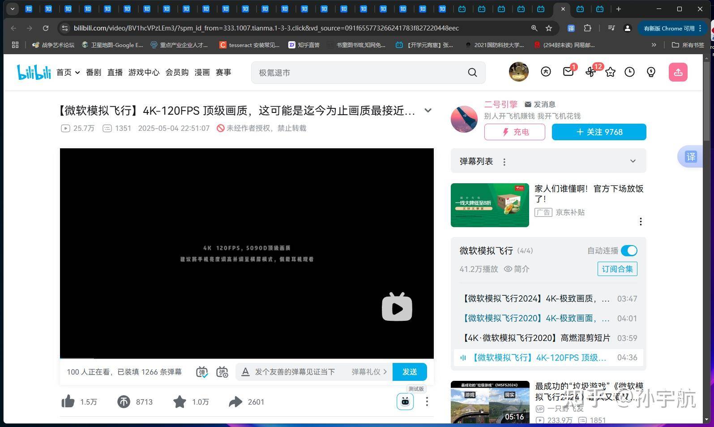Viewport: 714px width, 427px height.
Task: Click the bilibili logo
Action: [x=34, y=72]
